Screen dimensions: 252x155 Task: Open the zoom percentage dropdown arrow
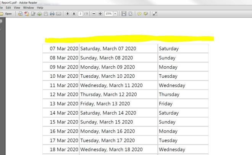click(114, 13)
